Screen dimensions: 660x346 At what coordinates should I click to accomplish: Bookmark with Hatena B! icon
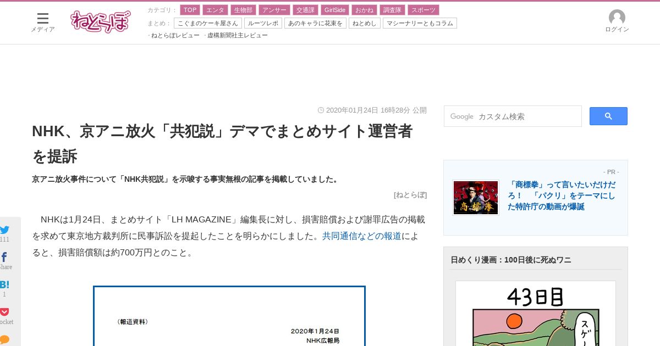click(x=4, y=284)
